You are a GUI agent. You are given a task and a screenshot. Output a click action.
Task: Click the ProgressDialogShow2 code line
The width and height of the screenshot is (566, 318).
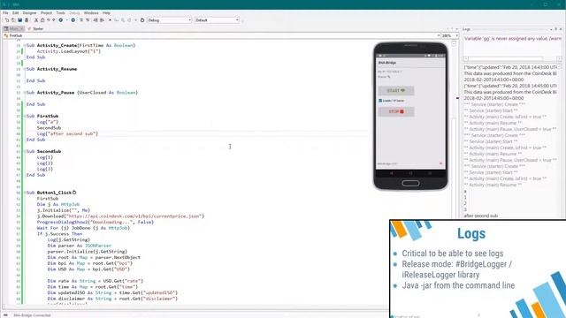click(96, 222)
